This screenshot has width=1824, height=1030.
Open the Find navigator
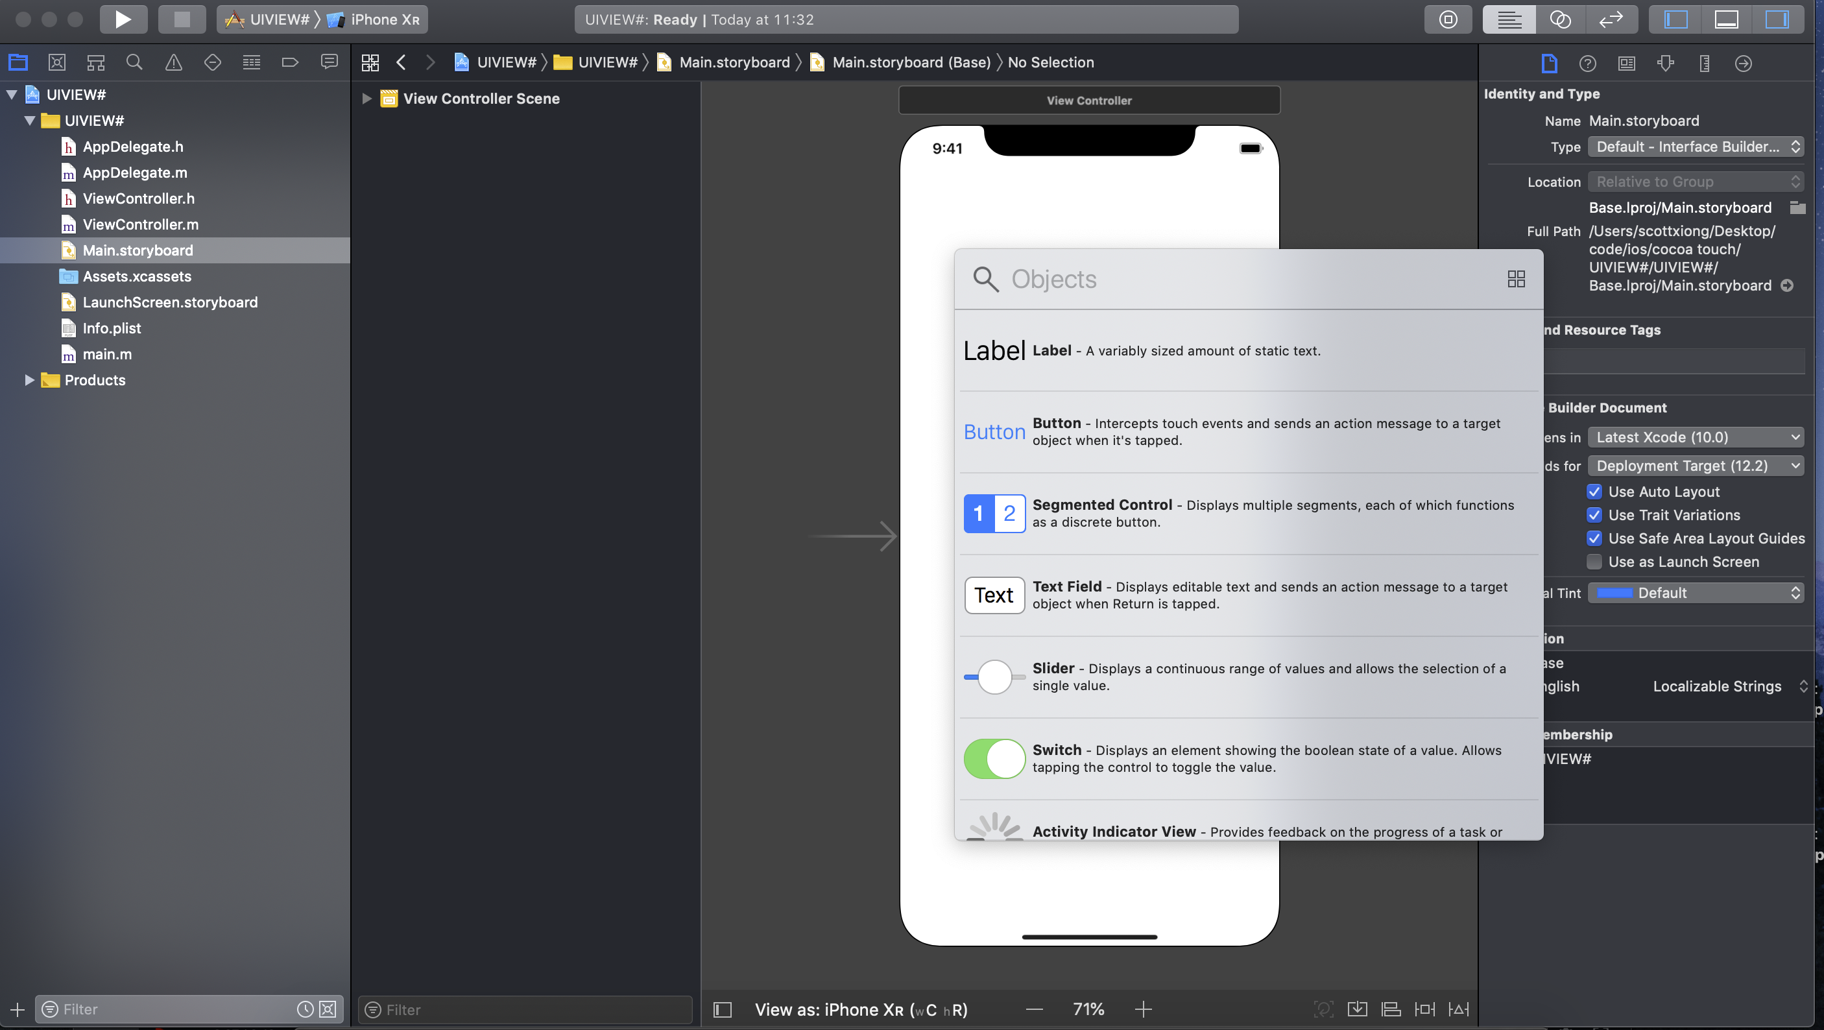134,62
